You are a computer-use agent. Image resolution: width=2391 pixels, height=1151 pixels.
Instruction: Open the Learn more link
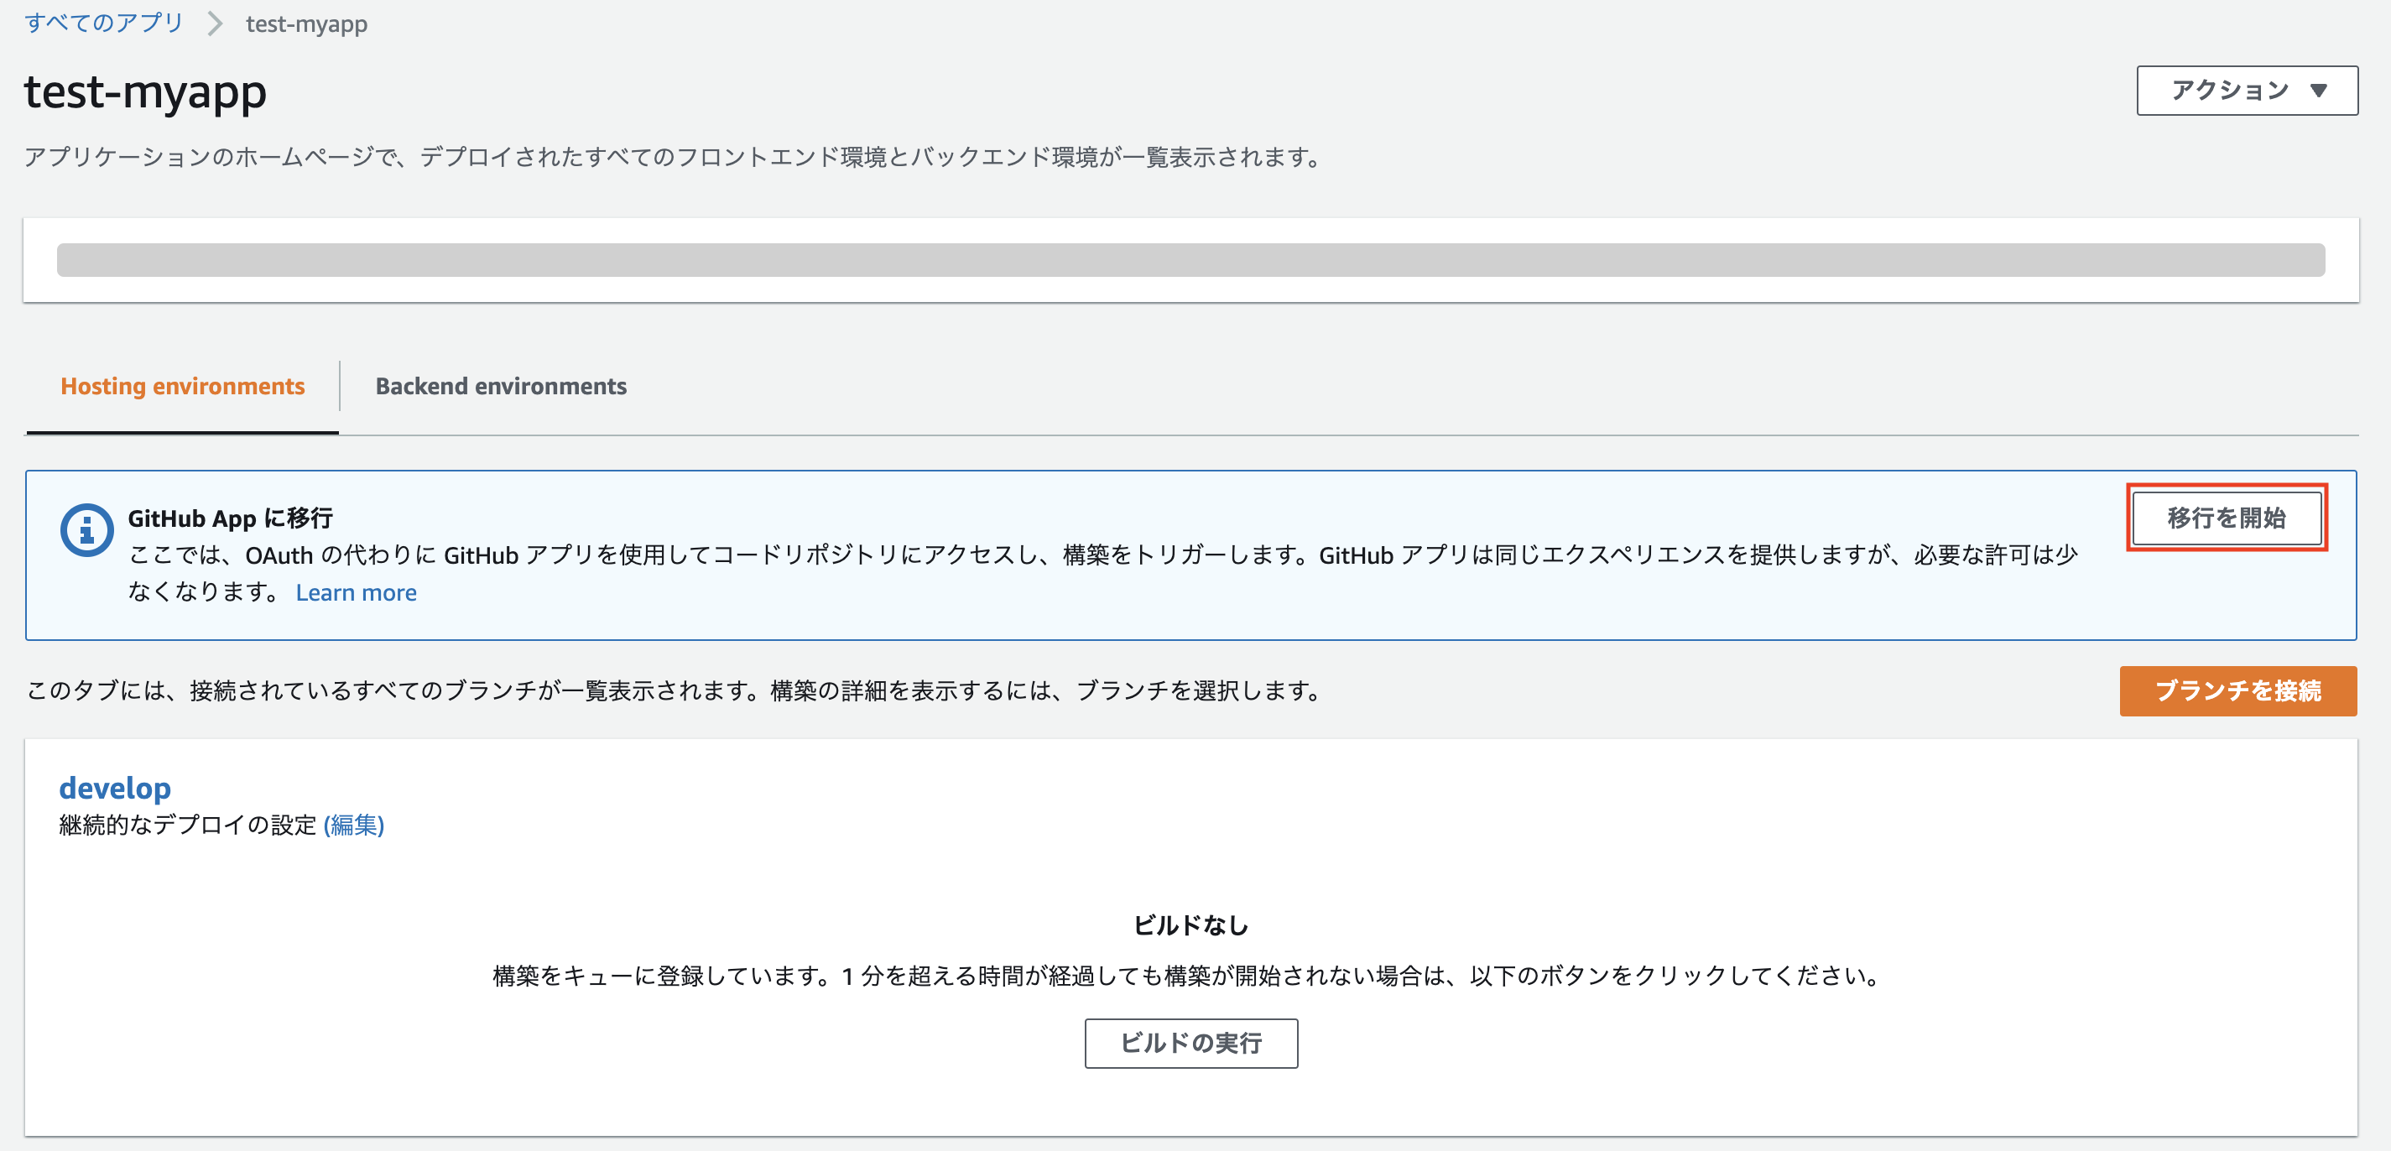[x=357, y=592]
